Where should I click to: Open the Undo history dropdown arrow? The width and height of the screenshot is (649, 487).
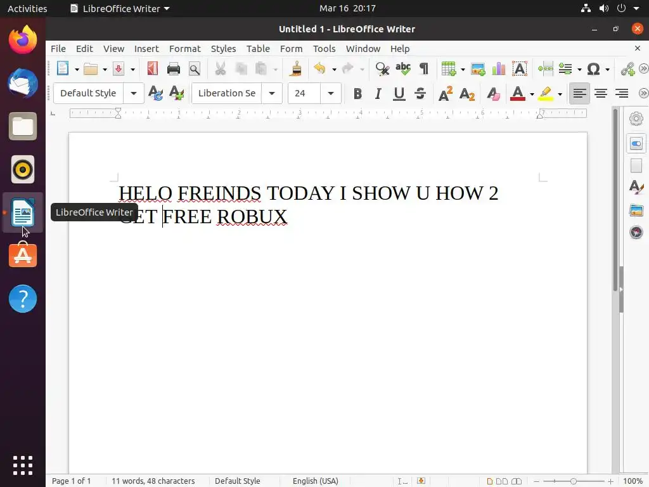pos(334,69)
